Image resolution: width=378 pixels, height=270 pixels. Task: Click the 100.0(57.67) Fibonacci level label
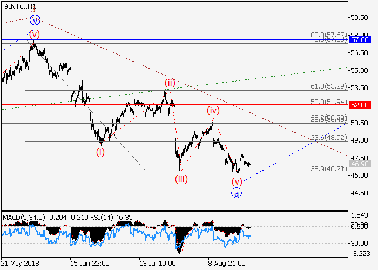tap(327, 35)
